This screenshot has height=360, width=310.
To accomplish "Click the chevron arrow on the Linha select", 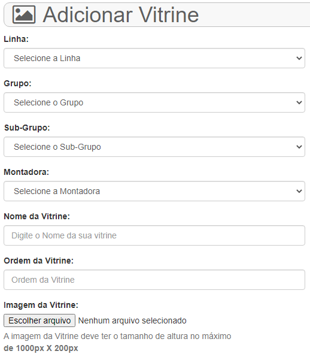I will 299,58.
